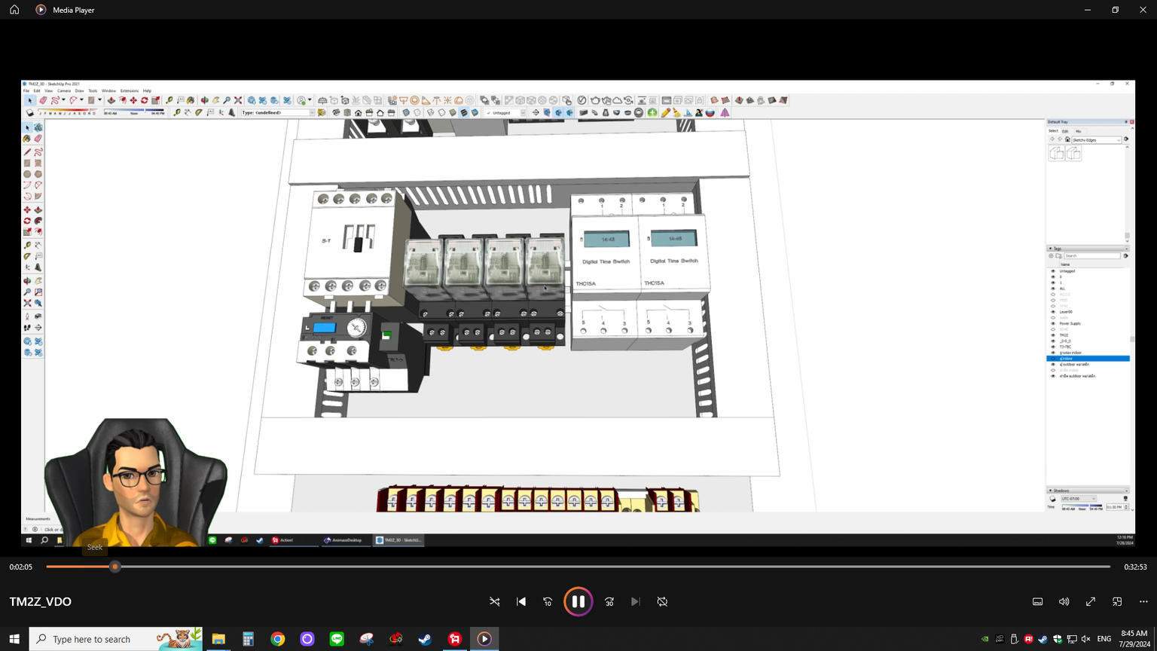The width and height of the screenshot is (1157, 651).
Task: Open the volume control
Action: (x=1064, y=601)
